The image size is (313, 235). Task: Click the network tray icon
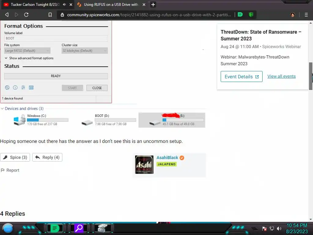point(272,228)
